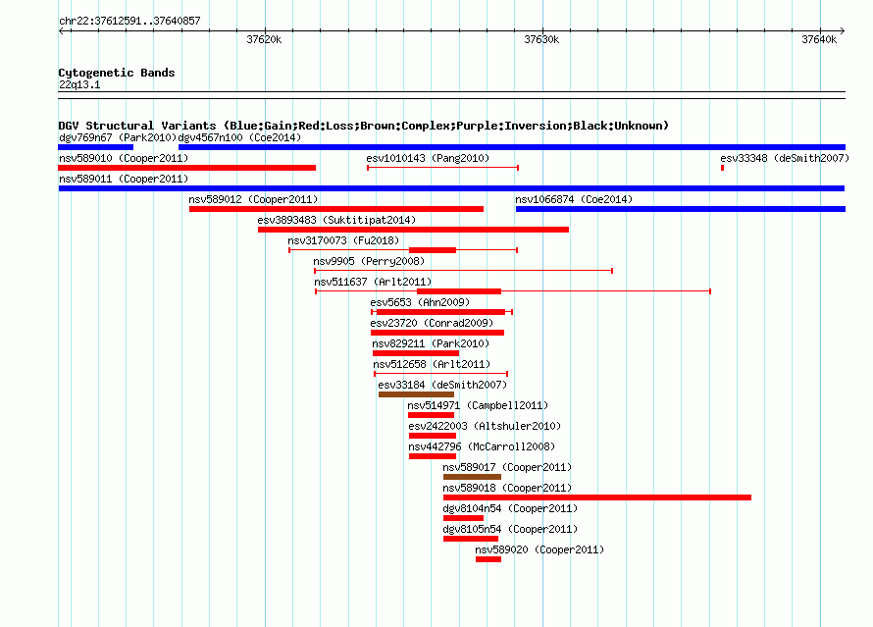This screenshot has width=873, height=627.
Task: Click dgv8104n54 (Cooper2011) variant label
Action: [510, 508]
